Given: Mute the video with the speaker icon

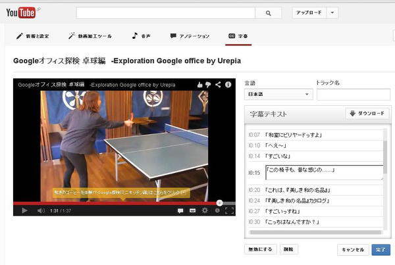Looking at the screenshot, I should point(41,210).
